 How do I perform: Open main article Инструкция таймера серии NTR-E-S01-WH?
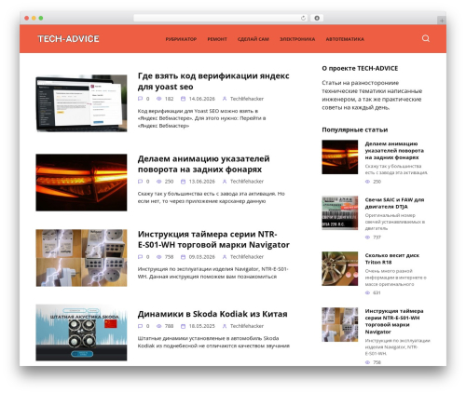(213, 239)
